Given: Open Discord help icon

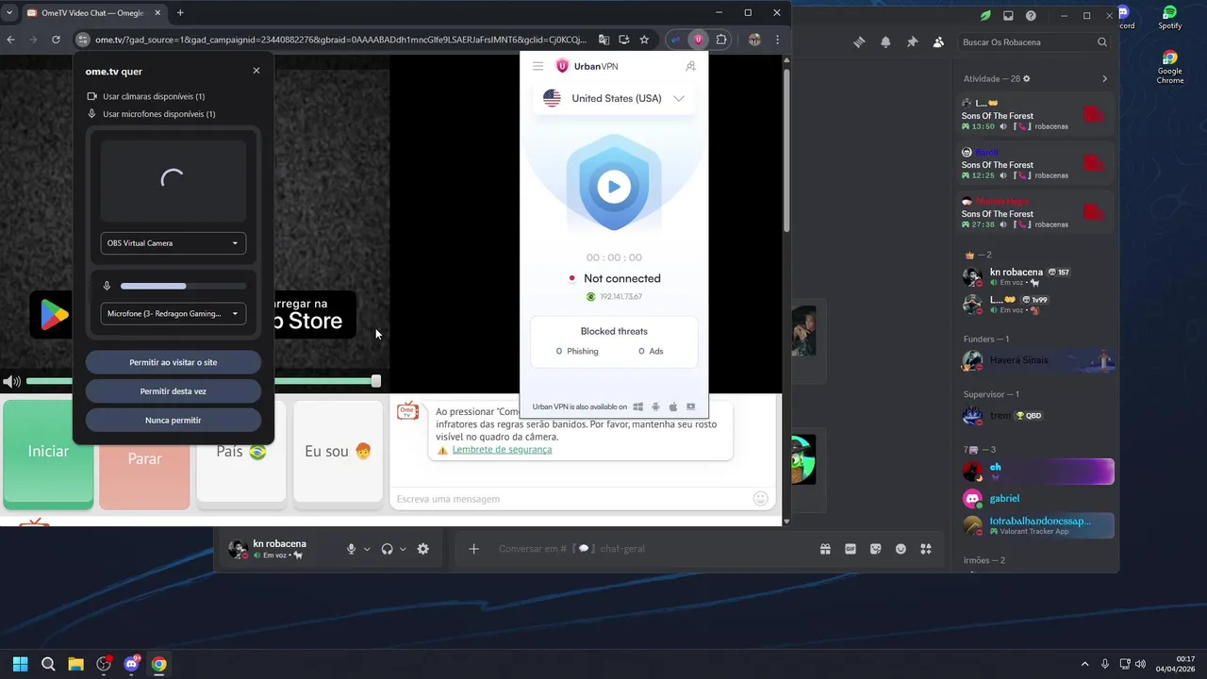Looking at the screenshot, I should [1031, 15].
